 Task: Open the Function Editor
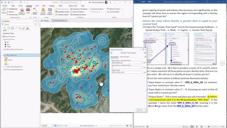pyautogui.click(x=113, y=12)
